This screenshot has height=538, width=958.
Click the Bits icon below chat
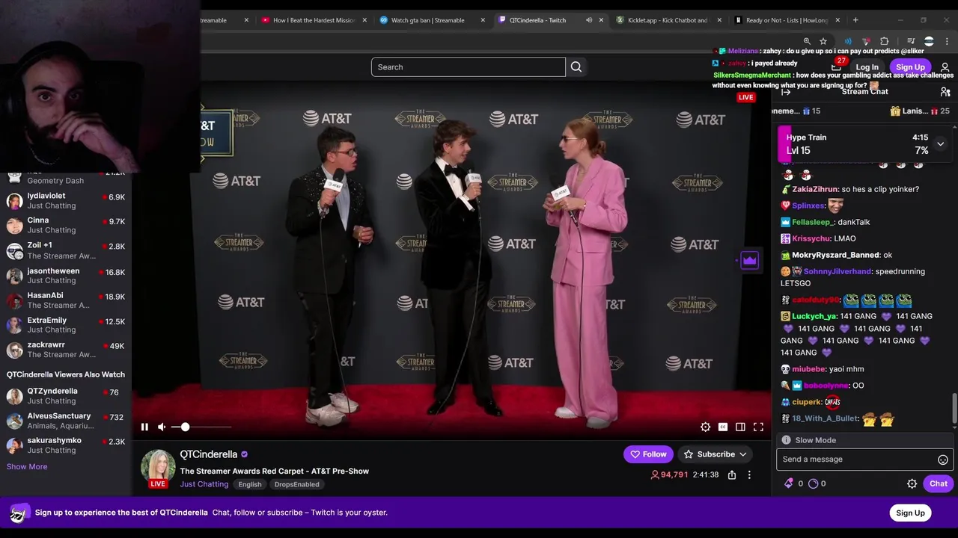pyautogui.click(x=788, y=483)
